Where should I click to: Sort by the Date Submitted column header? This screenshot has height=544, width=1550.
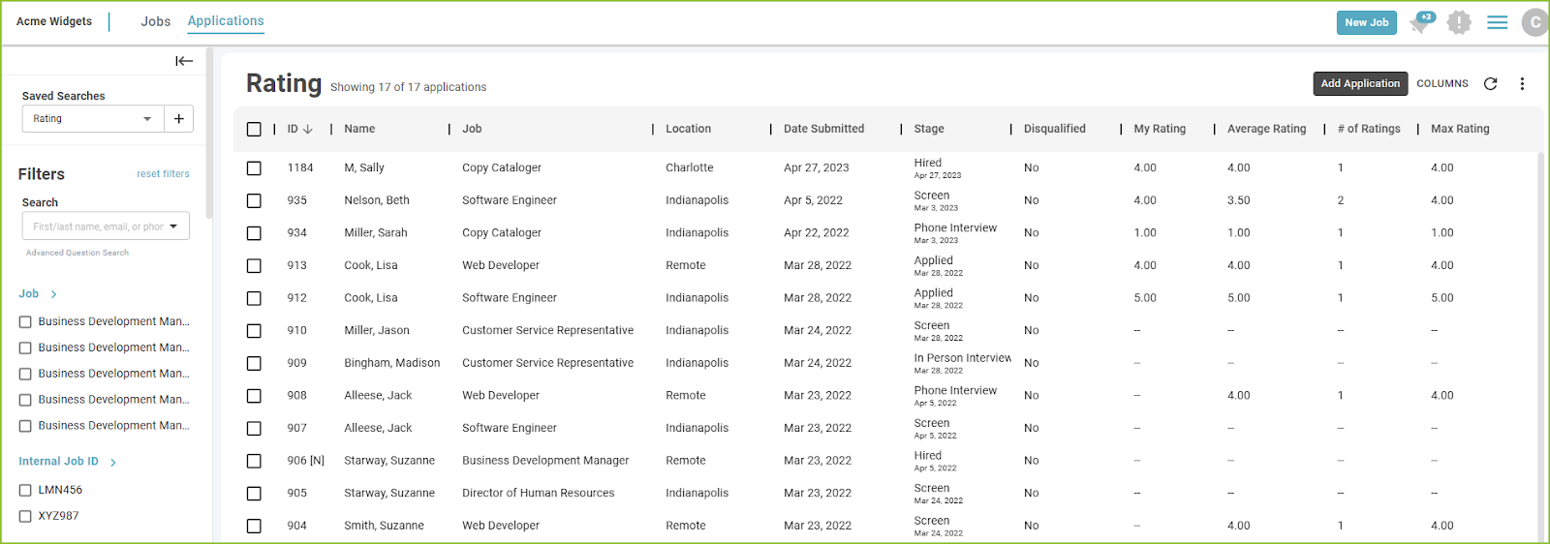[x=823, y=129]
